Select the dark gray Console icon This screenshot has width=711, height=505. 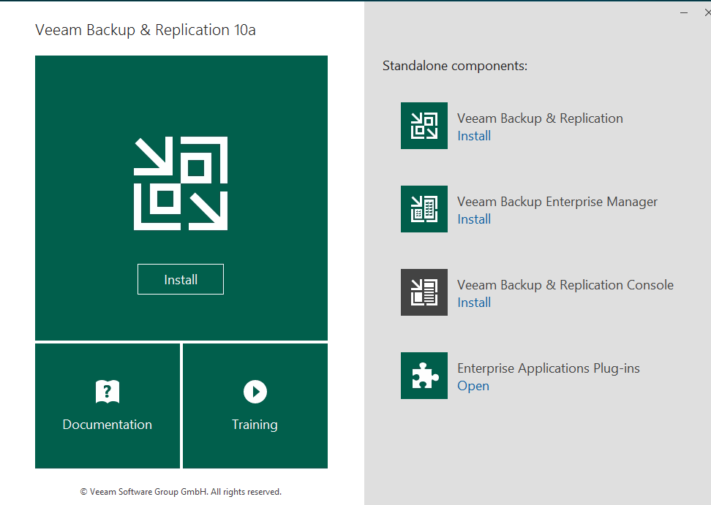424,292
